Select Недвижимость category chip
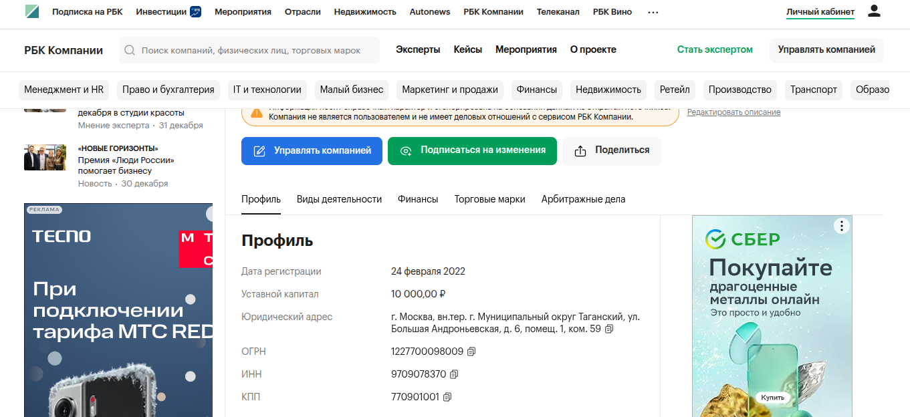Viewport: 910px width, 417px height. click(x=608, y=90)
